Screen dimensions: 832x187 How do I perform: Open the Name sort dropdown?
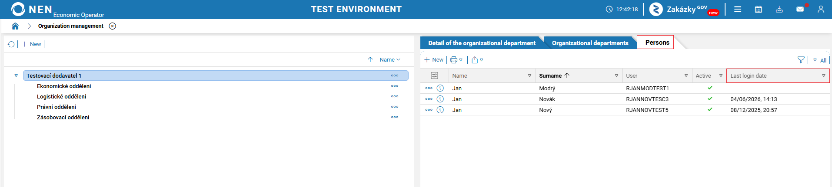point(390,59)
